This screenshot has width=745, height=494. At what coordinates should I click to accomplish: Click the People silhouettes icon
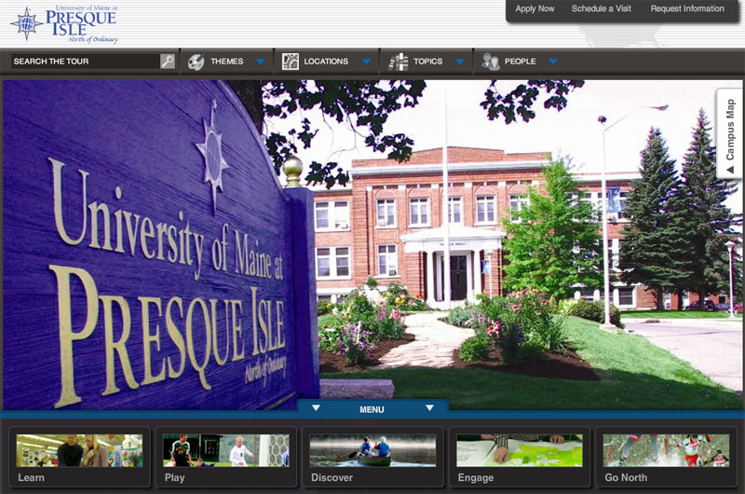[491, 62]
